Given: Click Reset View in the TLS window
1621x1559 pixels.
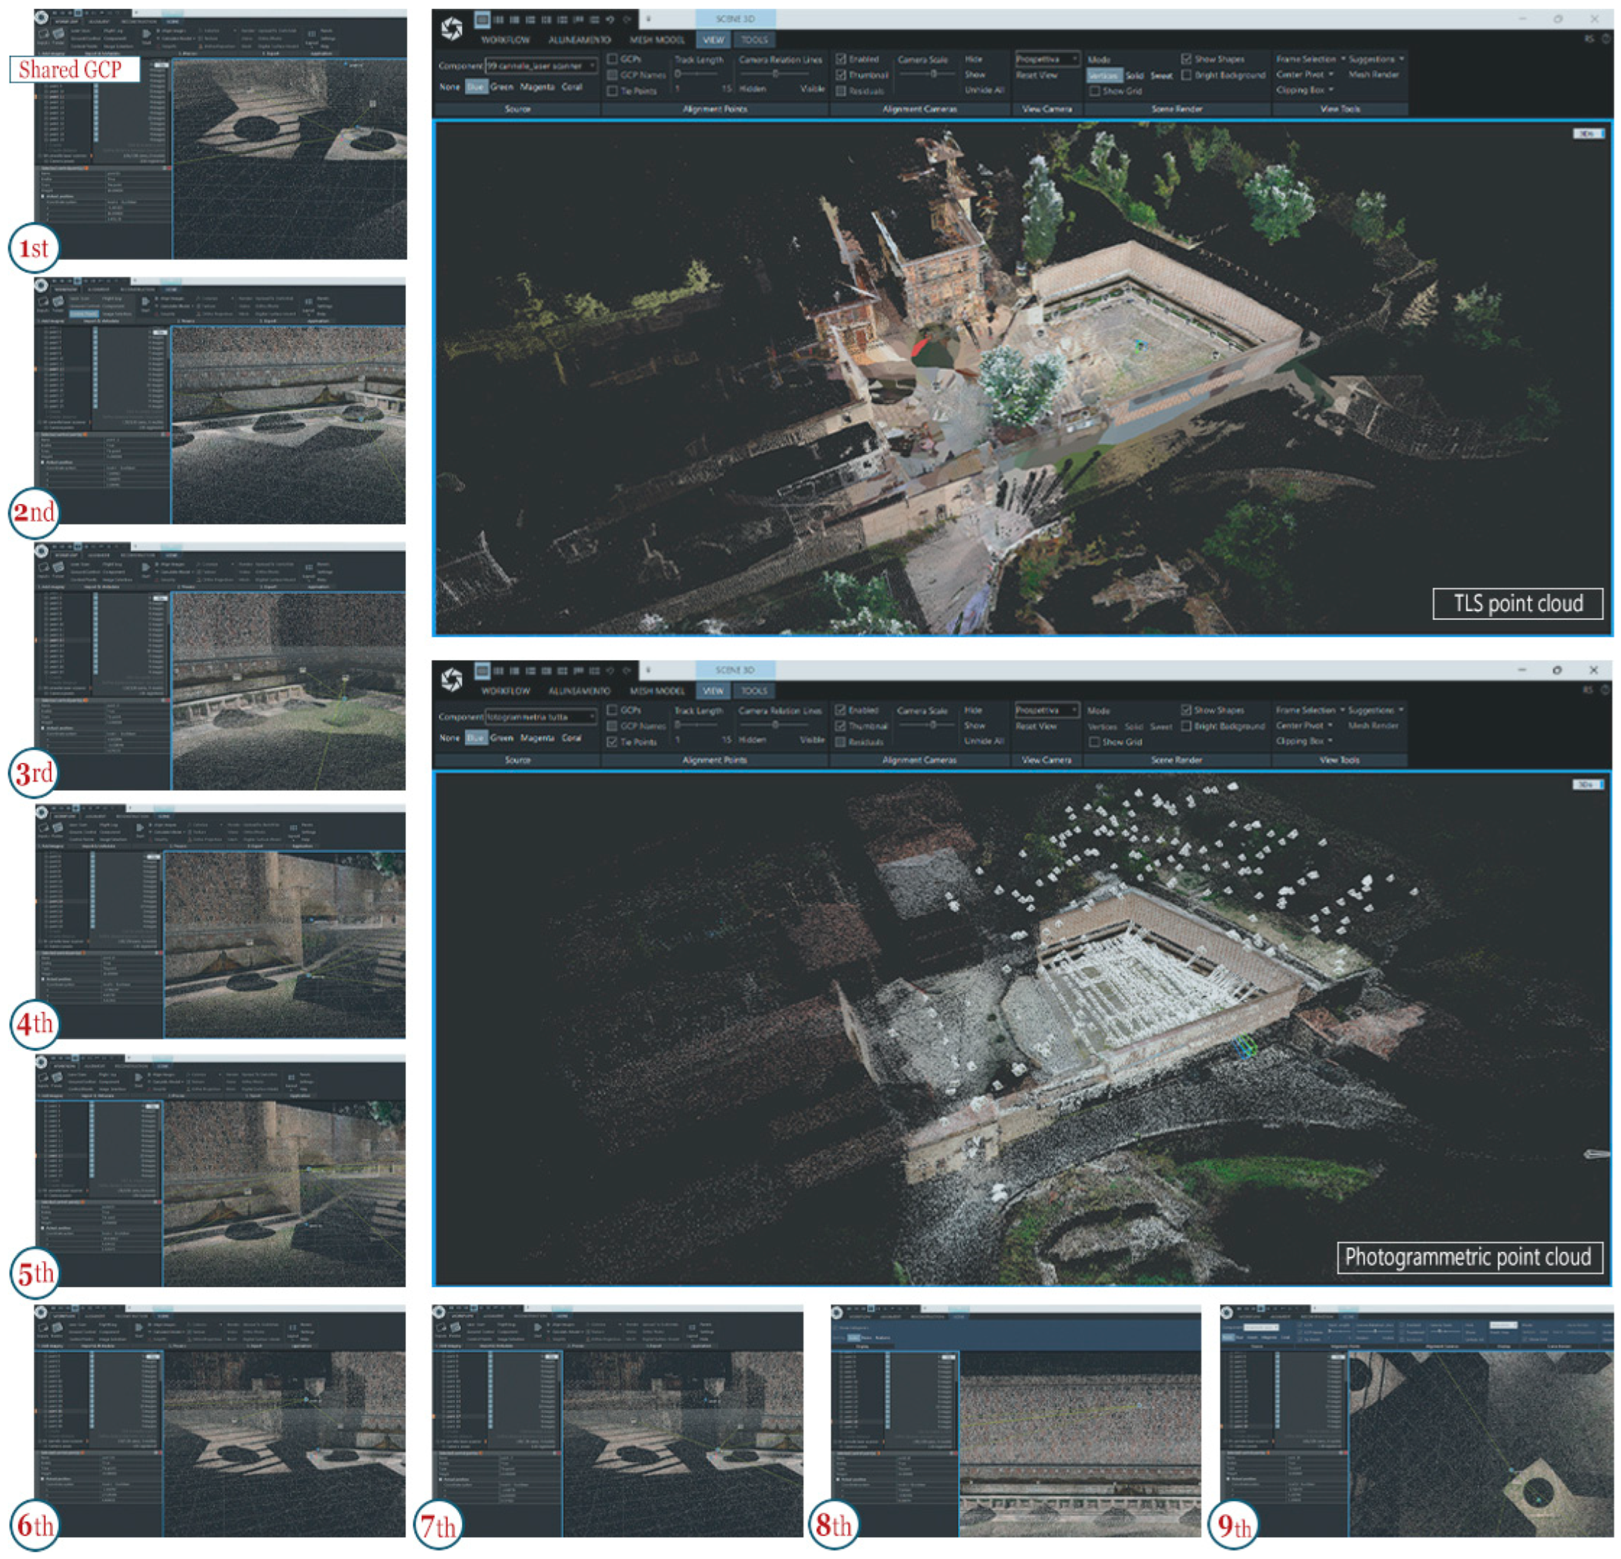Looking at the screenshot, I should [x=1036, y=75].
